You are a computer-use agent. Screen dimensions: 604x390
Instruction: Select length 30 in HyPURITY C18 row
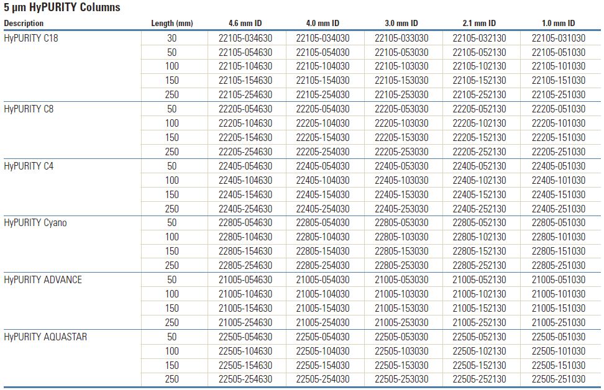pos(172,38)
